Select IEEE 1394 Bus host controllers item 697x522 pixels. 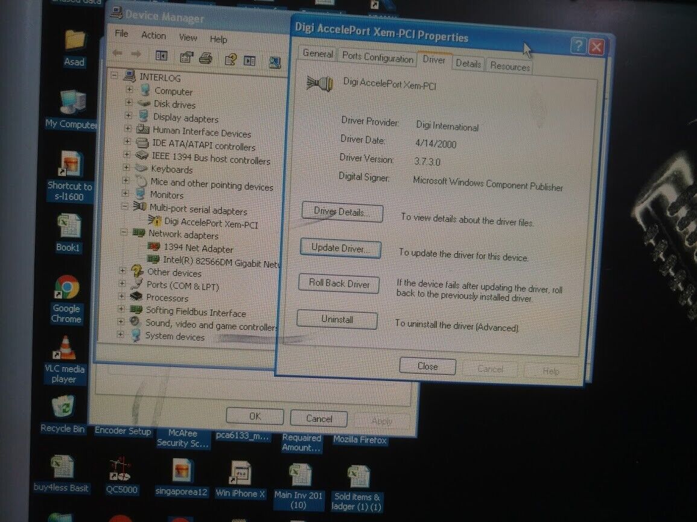coord(211,158)
